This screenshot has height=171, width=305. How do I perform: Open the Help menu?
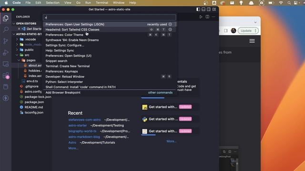132,3
